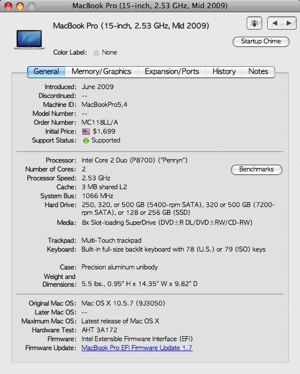
Task: Switch to the Memory/Graphics tab
Action: point(102,72)
